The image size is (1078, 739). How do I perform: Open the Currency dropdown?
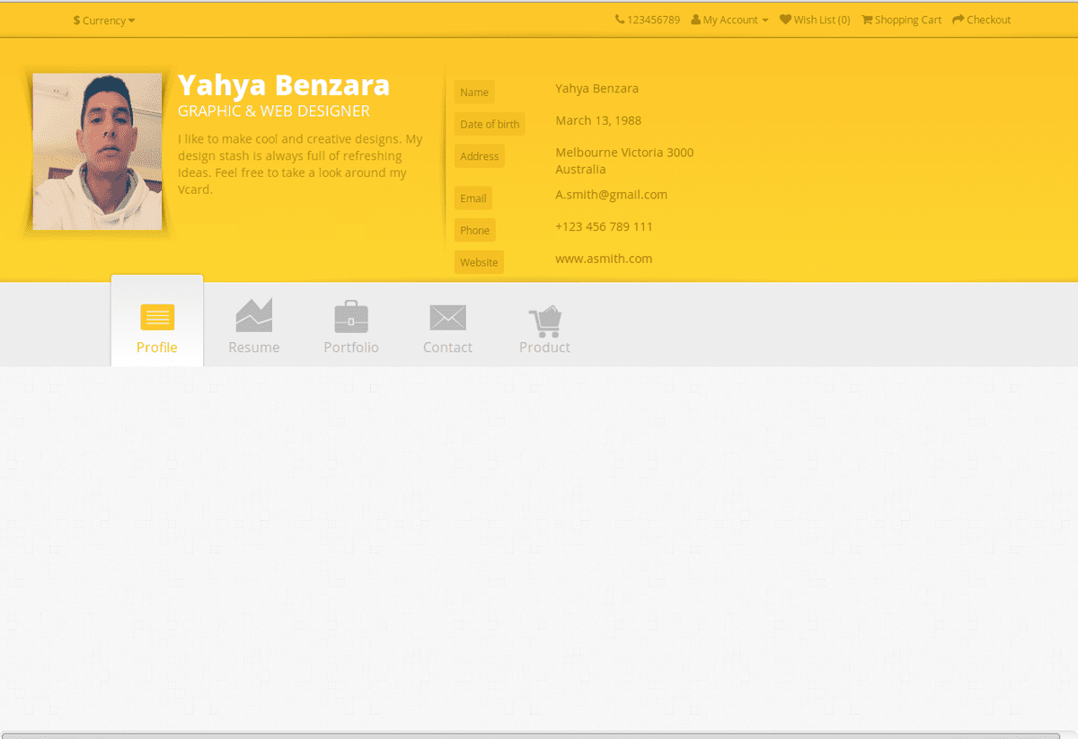click(104, 20)
